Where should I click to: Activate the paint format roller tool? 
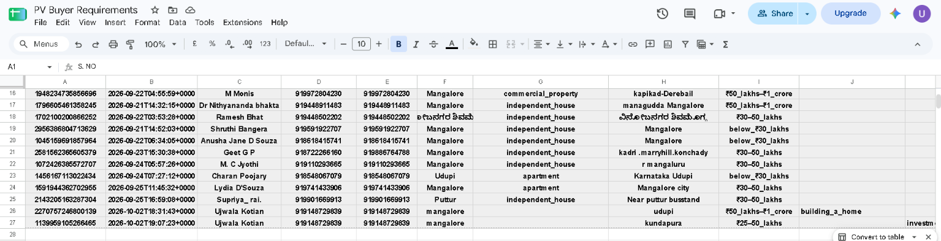coord(130,44)
